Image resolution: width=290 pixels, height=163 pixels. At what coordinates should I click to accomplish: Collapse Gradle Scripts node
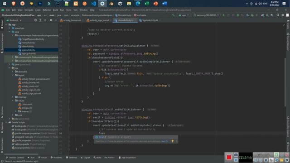click(x=6, y=122)
